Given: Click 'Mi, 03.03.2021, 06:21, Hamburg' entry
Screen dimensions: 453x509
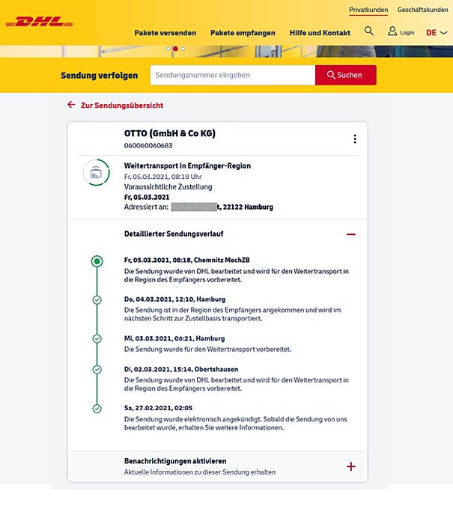Looking at the screenshot, I should coord(174,338).
